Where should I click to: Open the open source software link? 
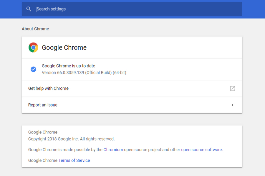coord(201,150)
